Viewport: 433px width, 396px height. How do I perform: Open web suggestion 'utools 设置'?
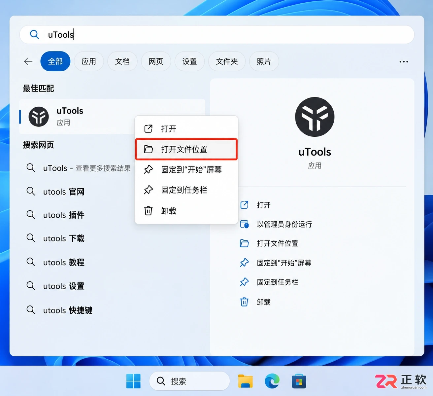point(64,286)
